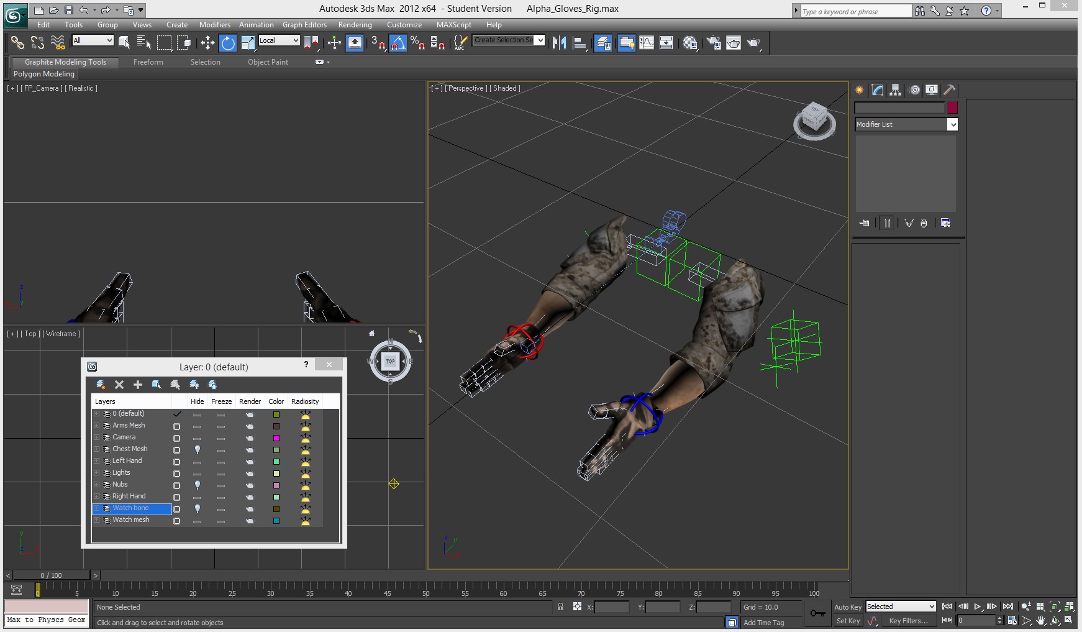Activate the Select and Rotate tool

[x=229, y=43]
